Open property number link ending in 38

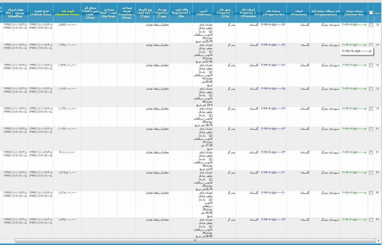pyautogui.click(x=273, y=25)
